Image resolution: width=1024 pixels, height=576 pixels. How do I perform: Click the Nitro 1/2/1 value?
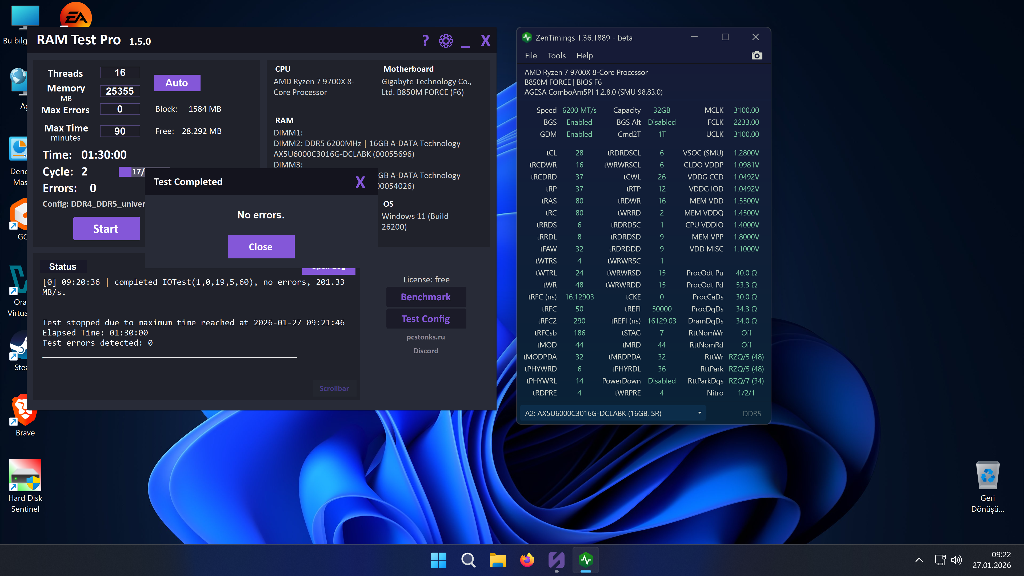click(746, 393)
